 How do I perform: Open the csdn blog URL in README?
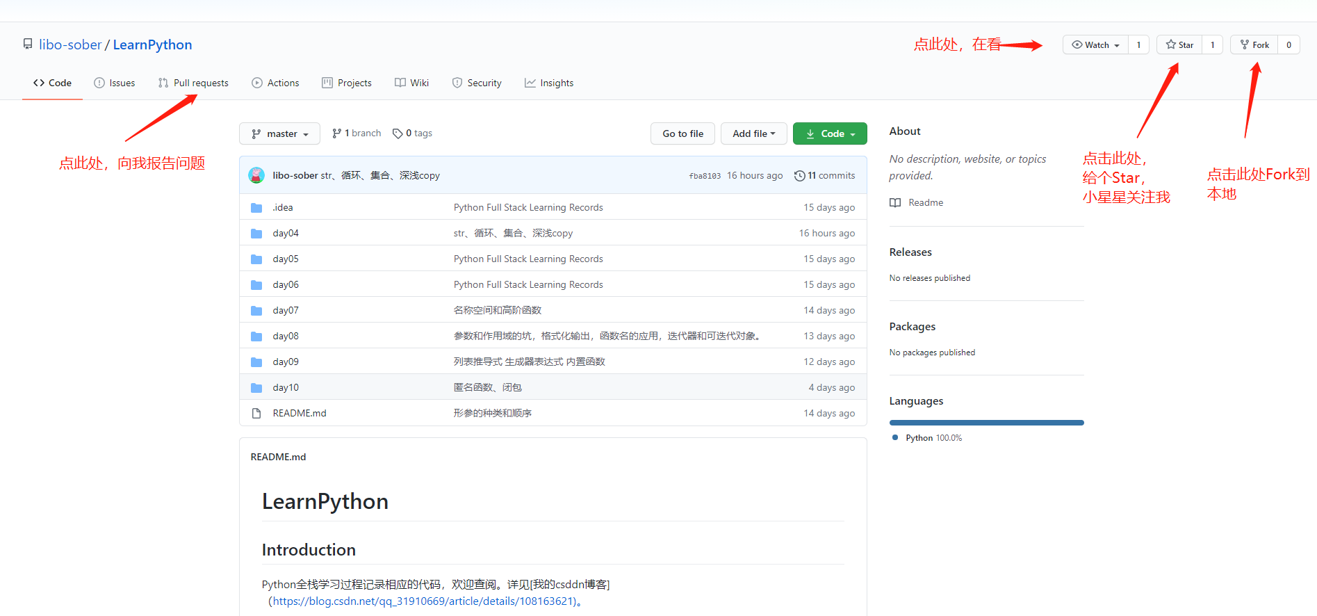tap(425, 601)
